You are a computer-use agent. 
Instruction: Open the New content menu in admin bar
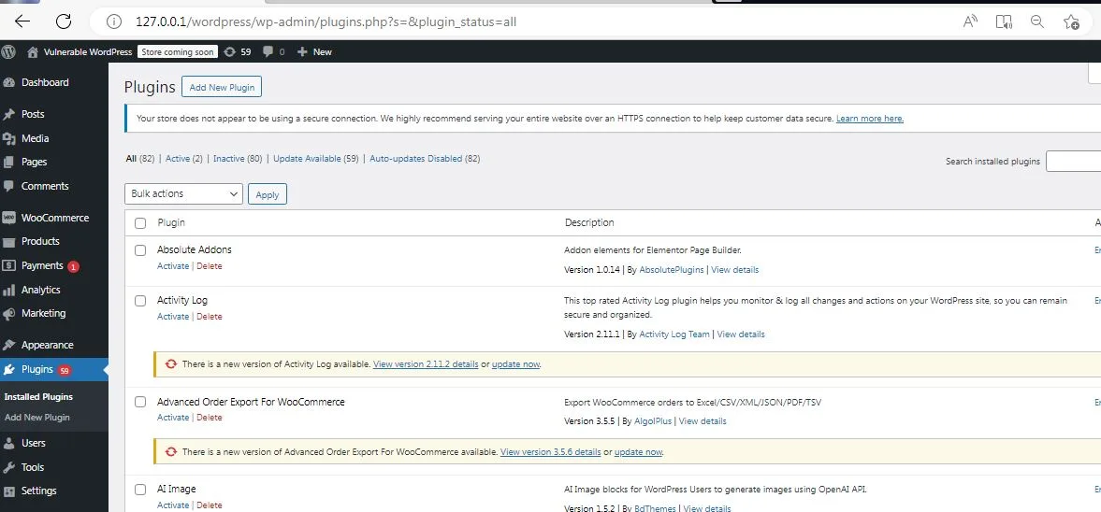pos(314,52)
